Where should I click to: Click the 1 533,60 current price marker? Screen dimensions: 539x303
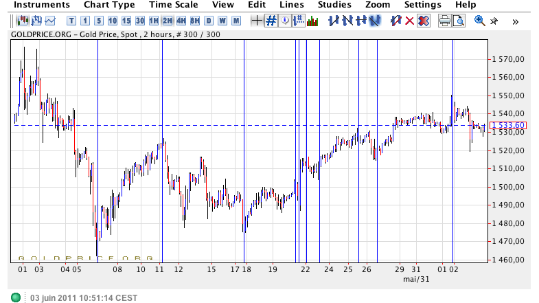pos(509,125)
